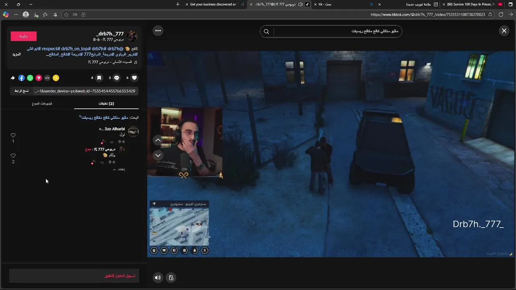Screen dimensions: 516x290
Task: Repost the video with the yellow icon
Action: click(56, 78)
